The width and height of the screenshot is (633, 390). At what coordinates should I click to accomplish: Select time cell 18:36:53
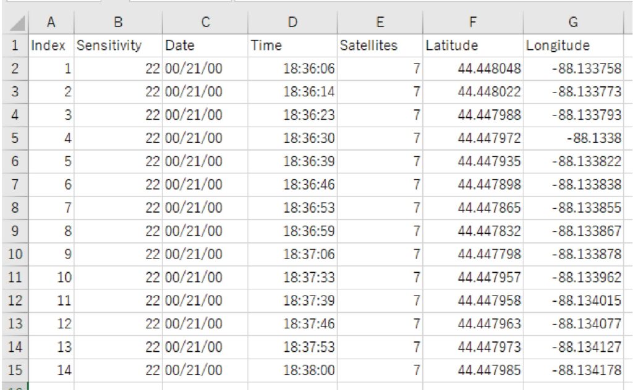292,208
